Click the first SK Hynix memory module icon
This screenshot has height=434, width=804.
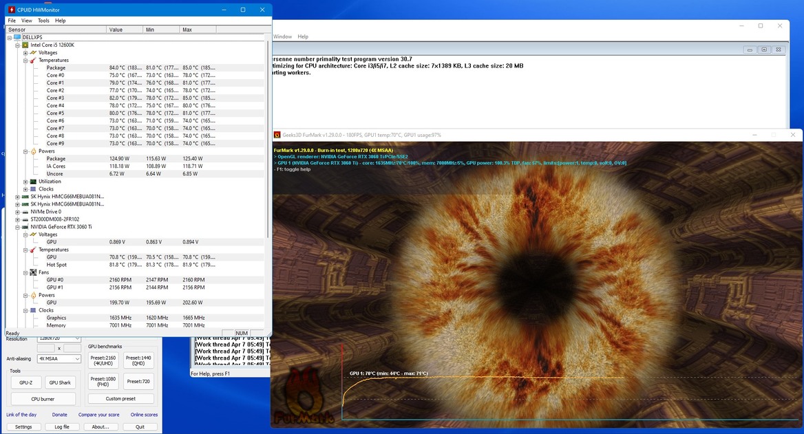click(25, 197)
